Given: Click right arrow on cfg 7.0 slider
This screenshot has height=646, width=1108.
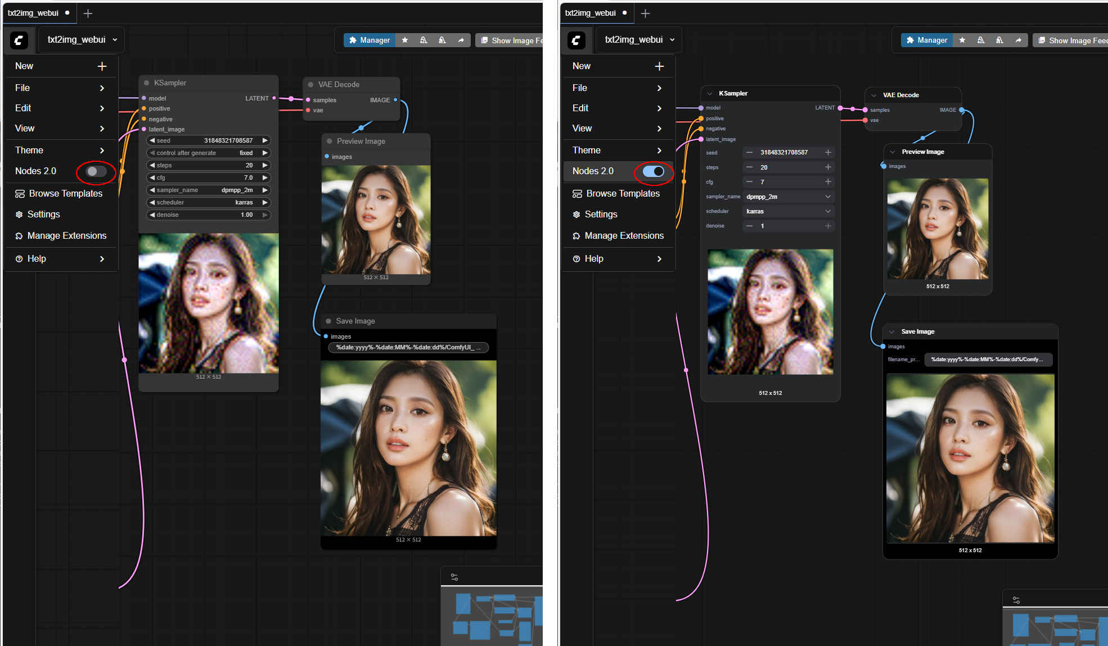Looking at the screenshot, I should pos(264,178).
